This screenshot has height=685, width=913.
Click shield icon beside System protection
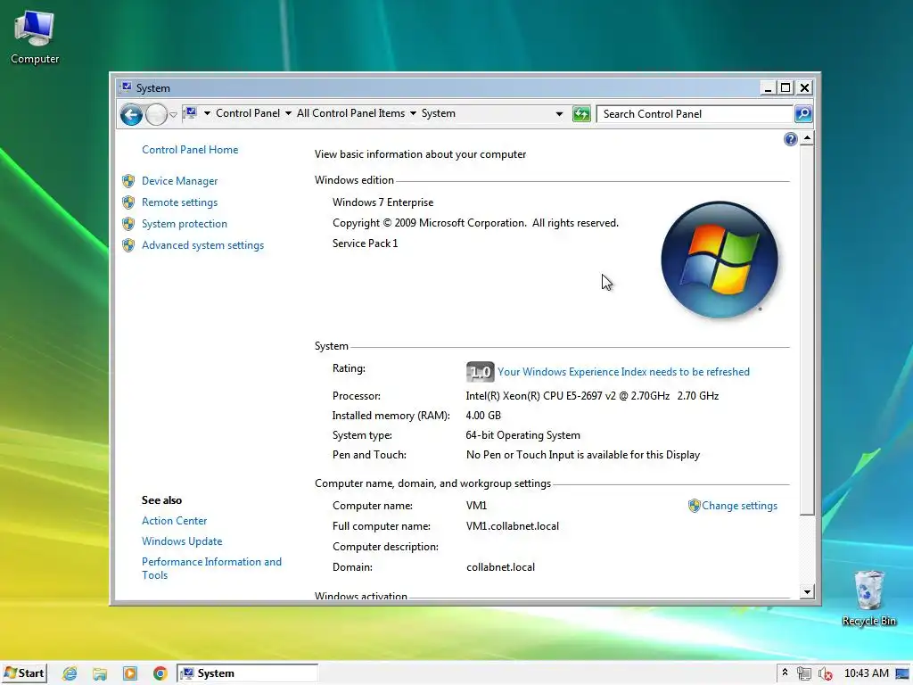pos(128,224)
